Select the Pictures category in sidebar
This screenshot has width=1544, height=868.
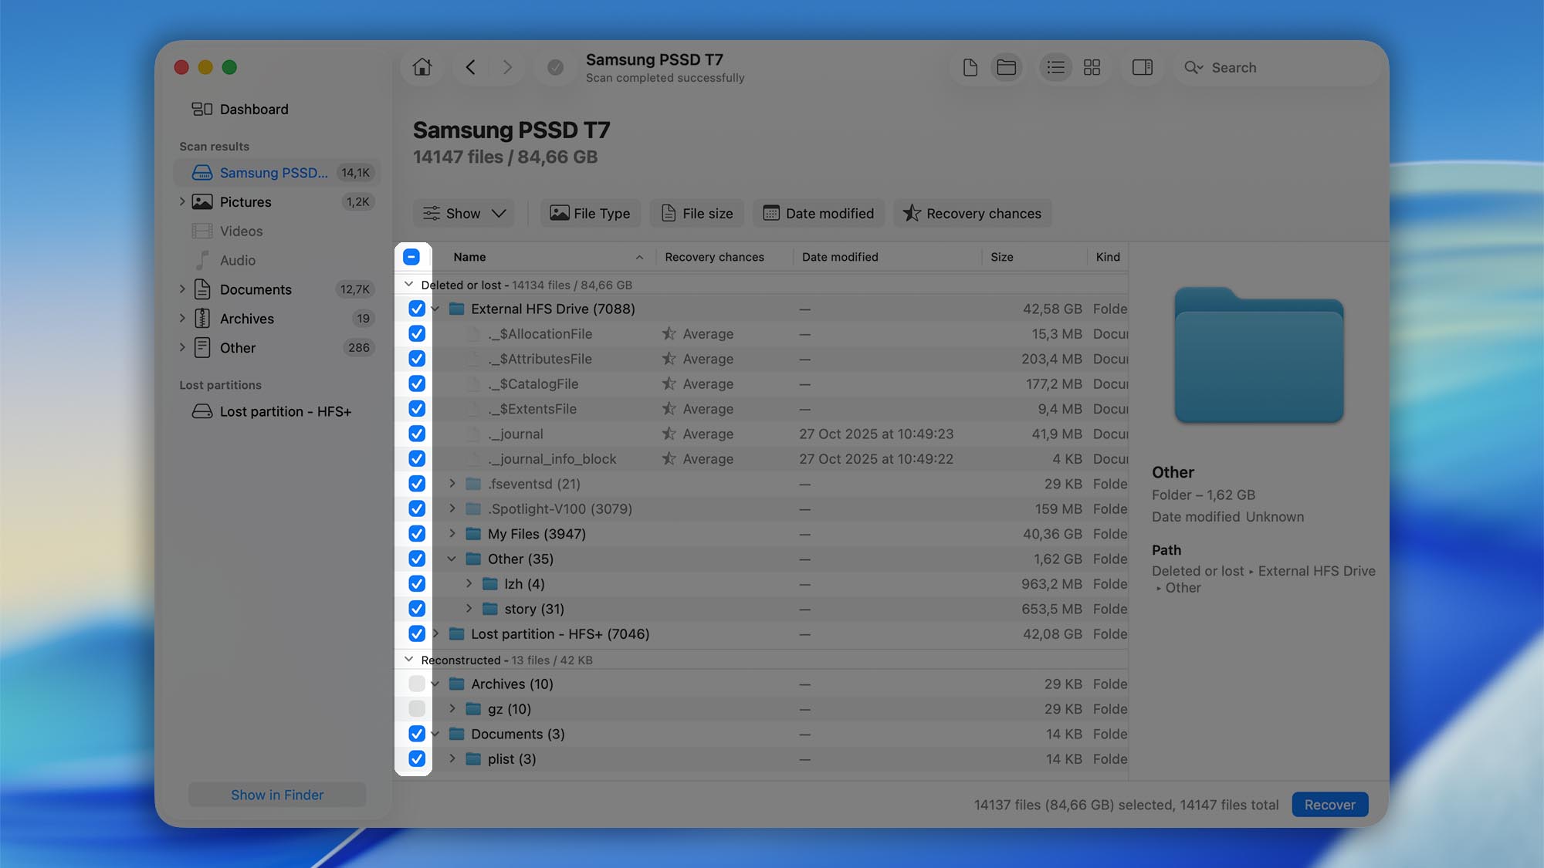(x=245, y=201)
